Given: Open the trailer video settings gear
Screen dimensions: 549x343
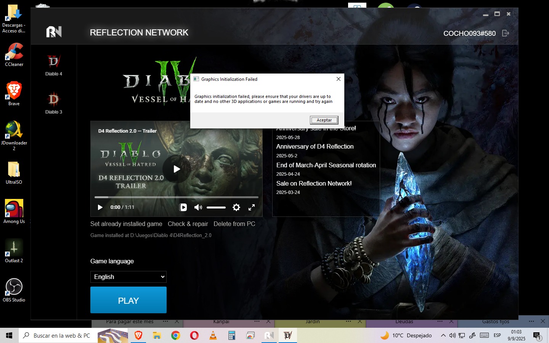Looking at the screenshot, I should [x=236, y=207].
